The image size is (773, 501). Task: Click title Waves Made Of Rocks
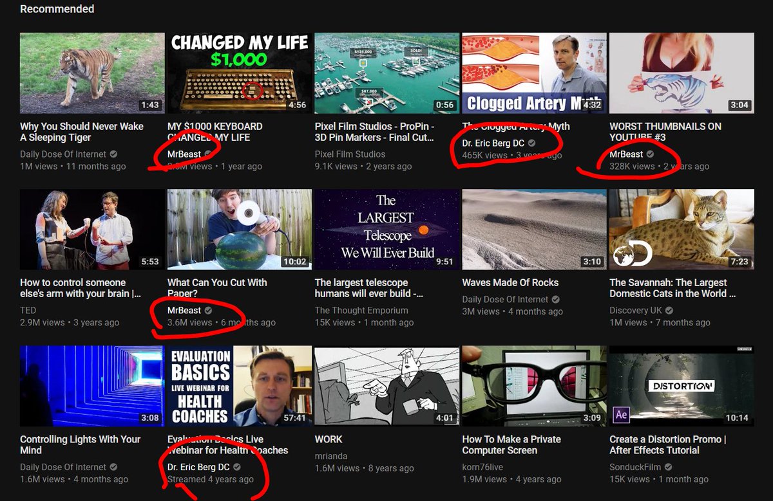[510, 282]
